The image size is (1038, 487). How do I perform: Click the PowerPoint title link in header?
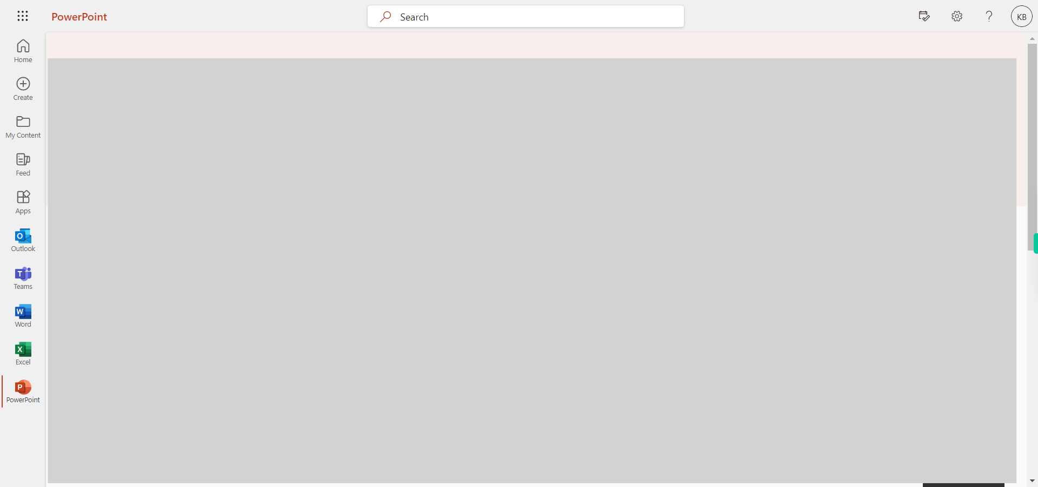79,17
